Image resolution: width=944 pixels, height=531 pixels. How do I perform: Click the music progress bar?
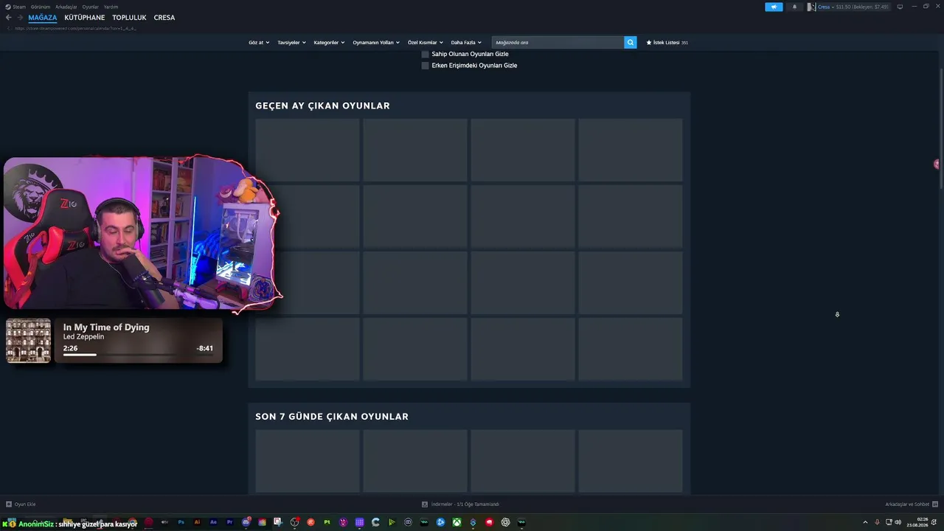(x=138, y=355)
